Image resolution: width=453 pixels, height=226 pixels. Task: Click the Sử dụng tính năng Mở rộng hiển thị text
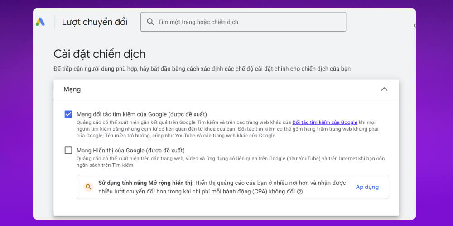pos(146,183)
